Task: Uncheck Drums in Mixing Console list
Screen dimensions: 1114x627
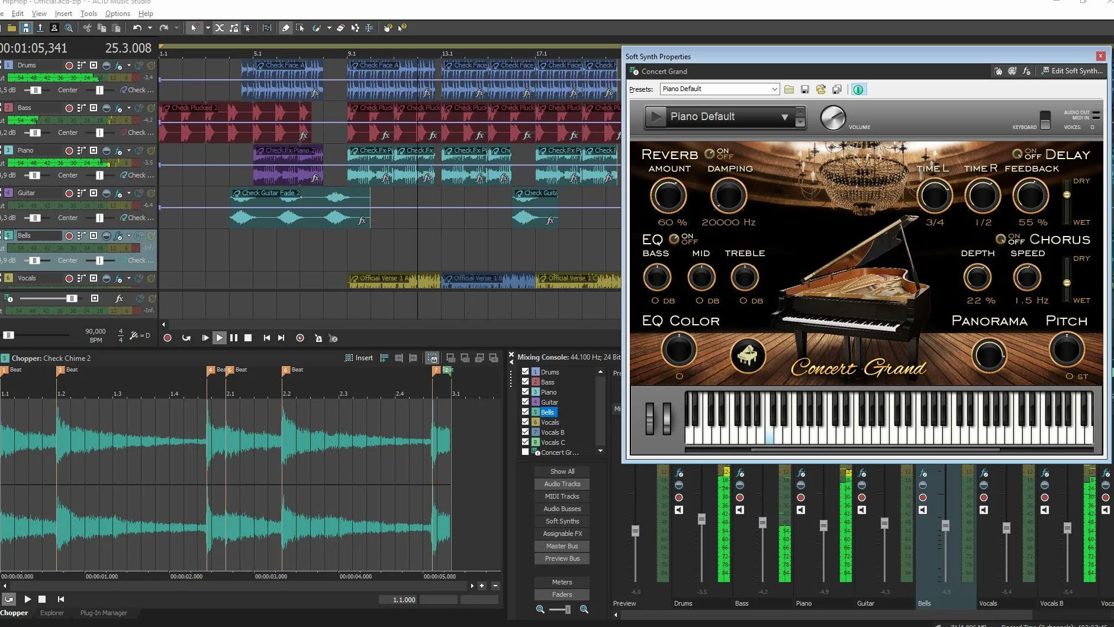Action: [x=525, y=371]
